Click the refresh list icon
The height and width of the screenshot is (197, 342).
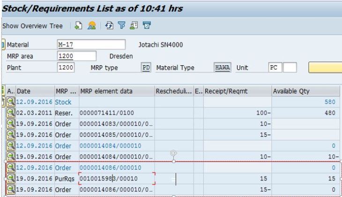tap(109, 25)
